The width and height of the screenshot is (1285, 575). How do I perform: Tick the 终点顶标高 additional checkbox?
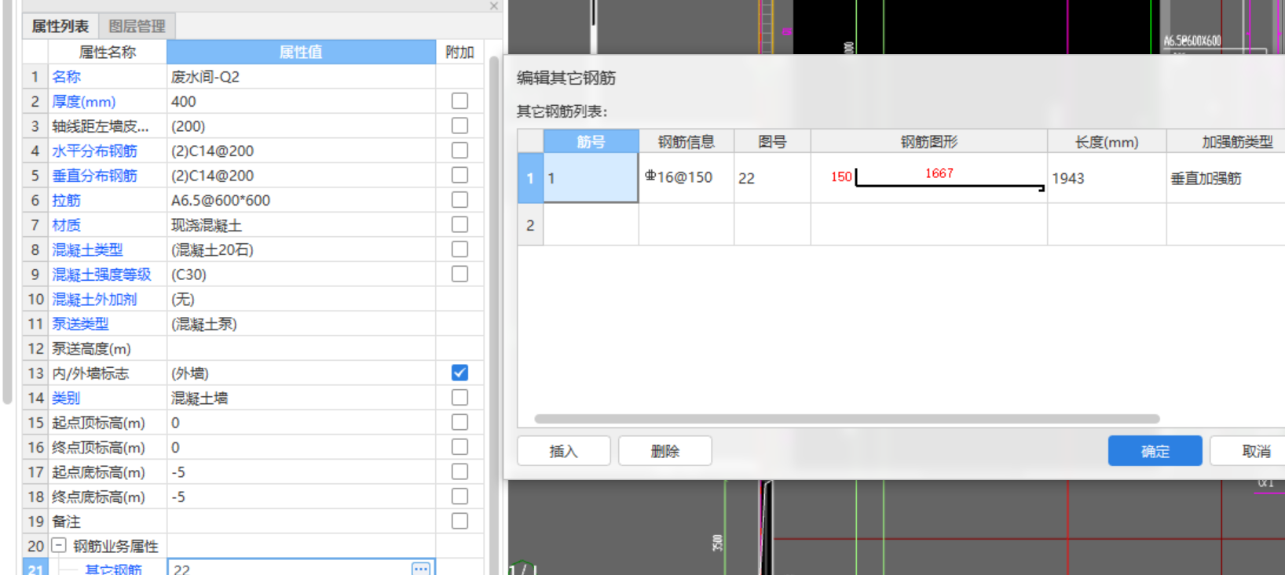pyautogui.click(x=459, y=447)
